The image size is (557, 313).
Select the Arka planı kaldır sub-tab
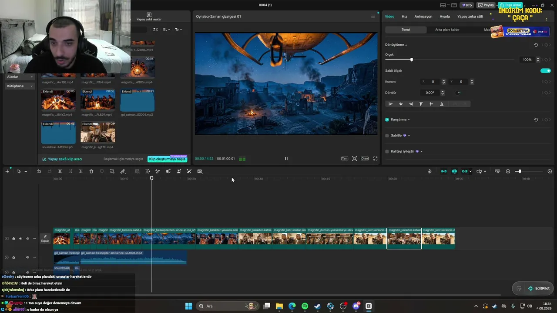pos(447,30)
